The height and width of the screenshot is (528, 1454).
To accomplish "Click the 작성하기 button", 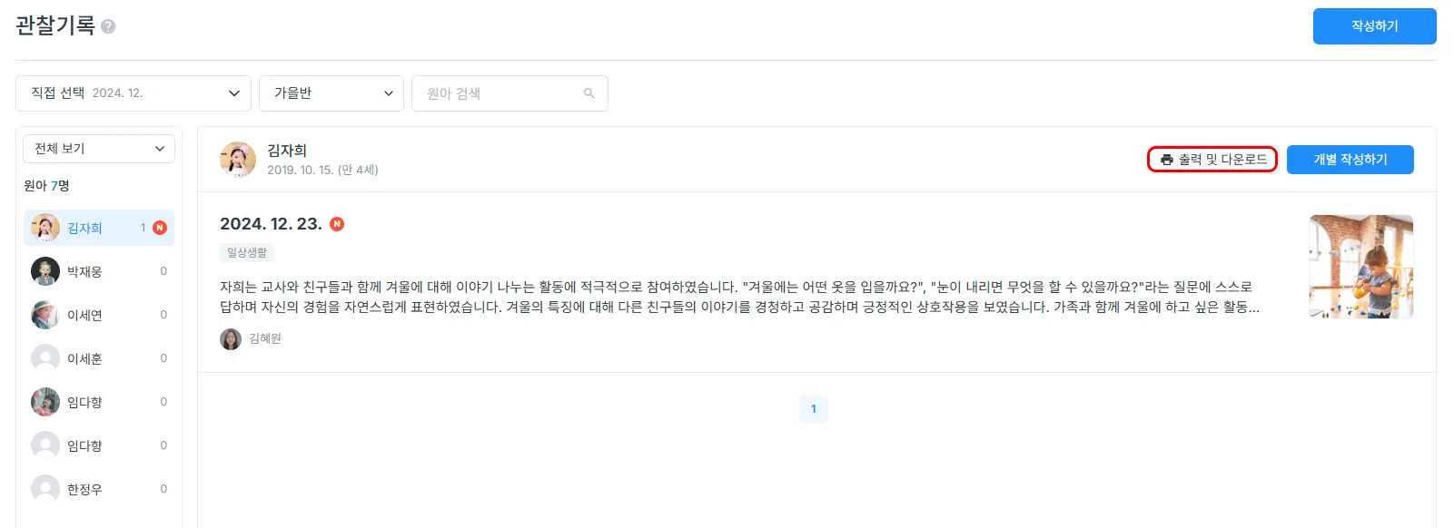I will 1374,26.
